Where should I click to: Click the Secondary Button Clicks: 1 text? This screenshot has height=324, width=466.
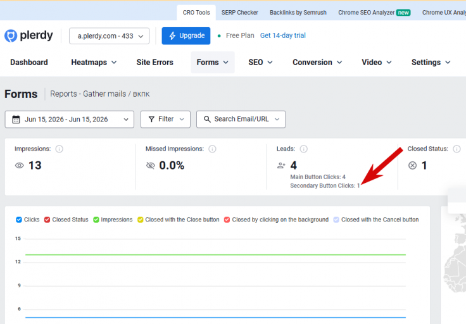point(325,185)
